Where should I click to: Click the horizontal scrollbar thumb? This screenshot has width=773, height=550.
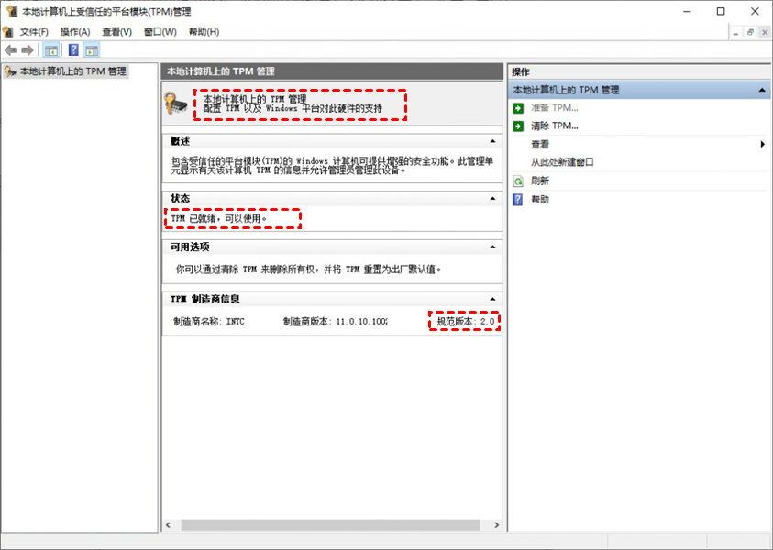pyautogui.click(x=330, y=525)
